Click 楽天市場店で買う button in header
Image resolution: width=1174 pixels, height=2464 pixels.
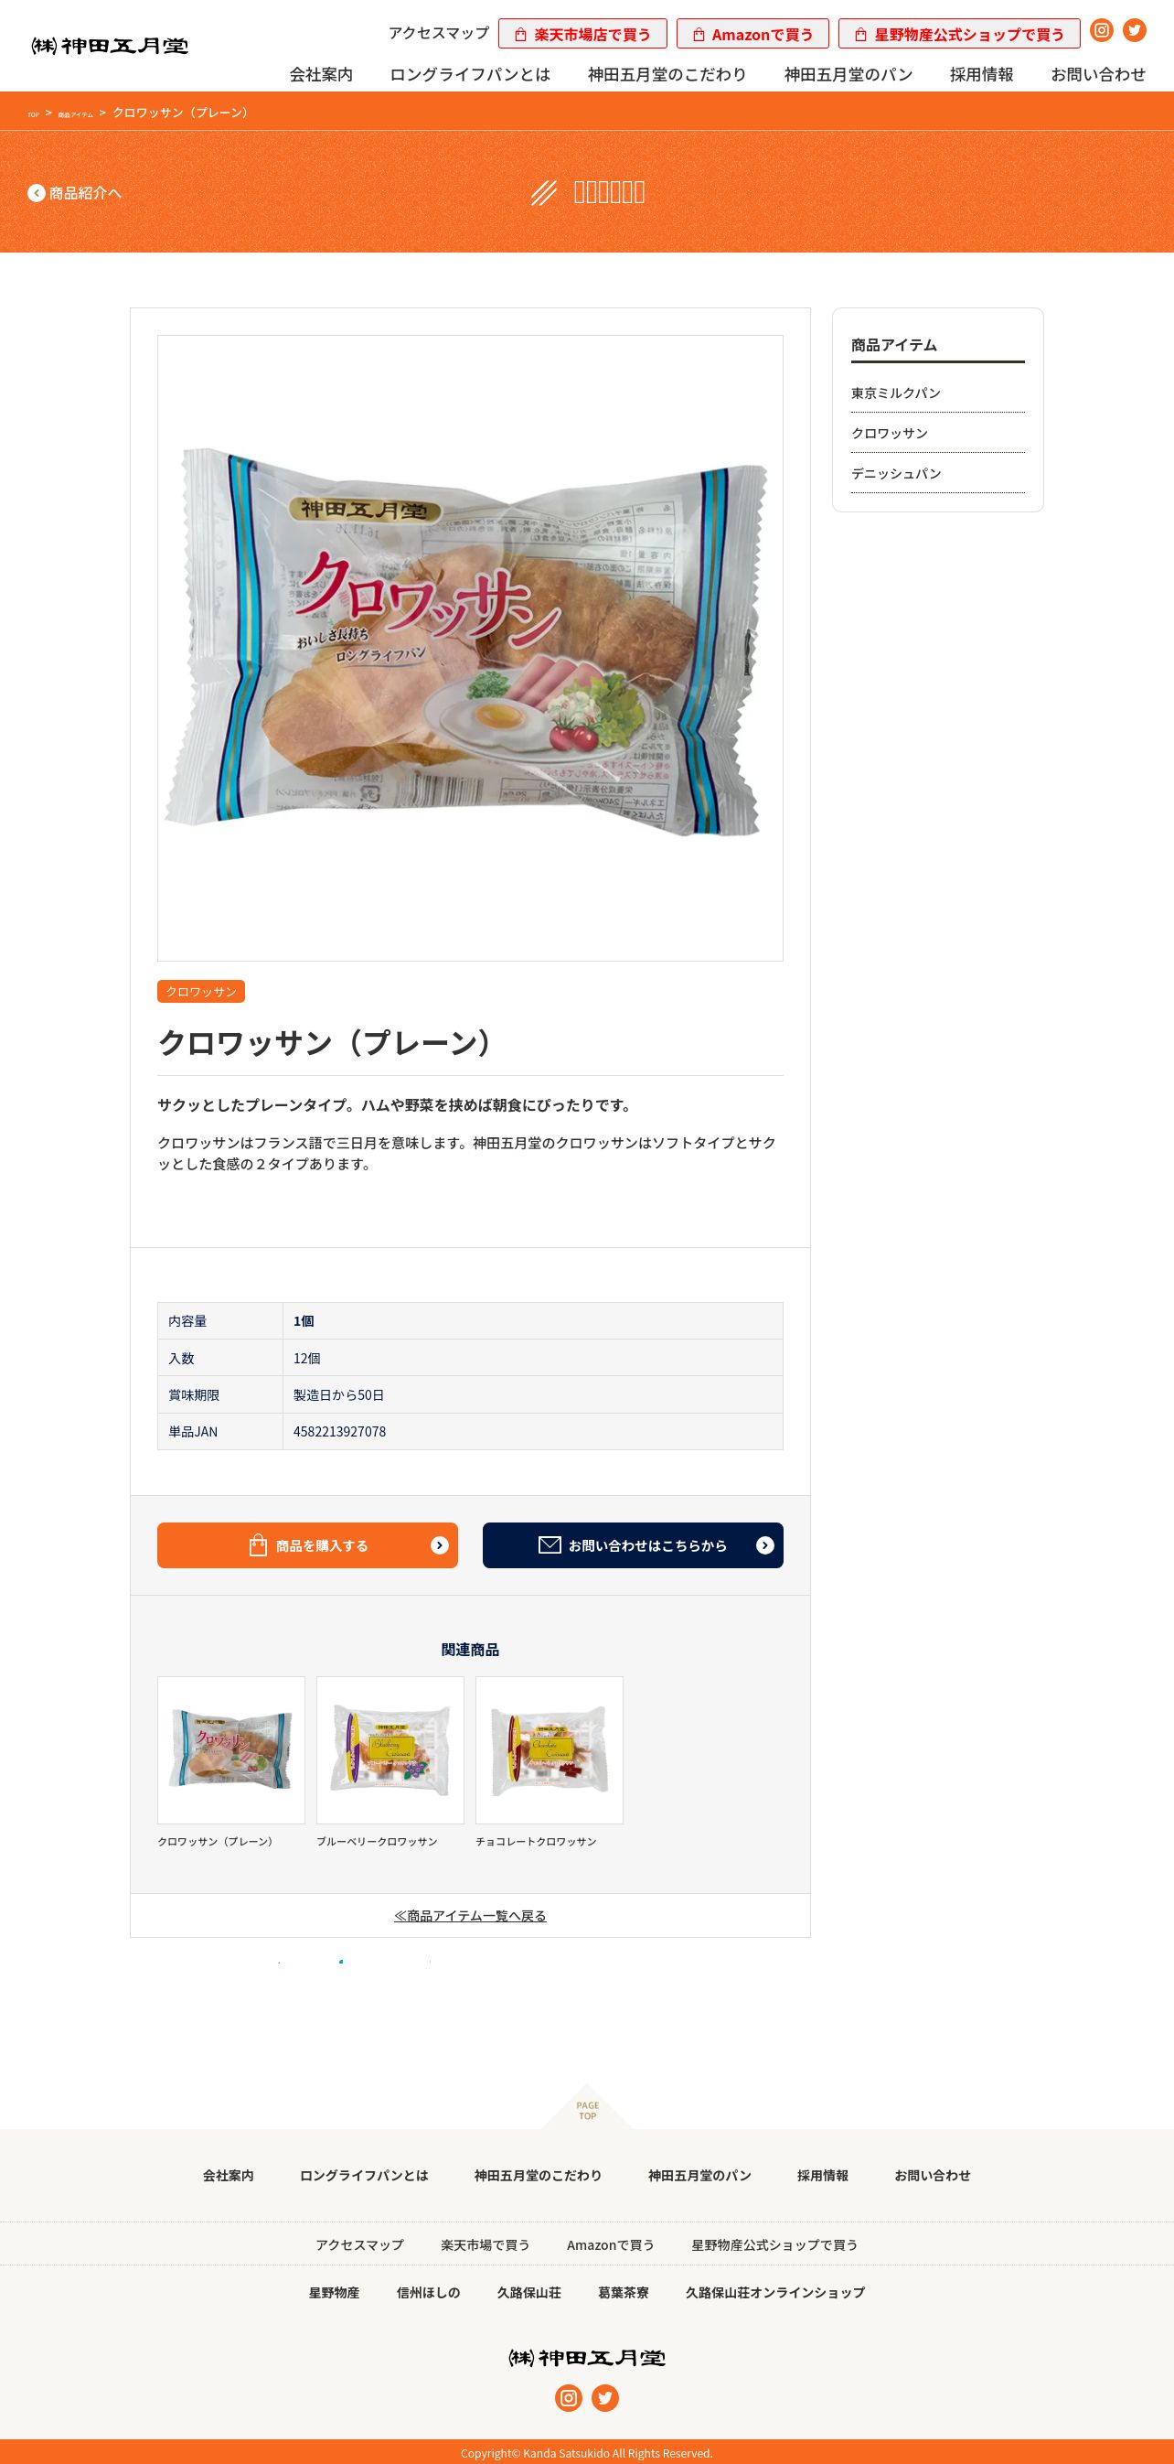[x=583, y=35]
